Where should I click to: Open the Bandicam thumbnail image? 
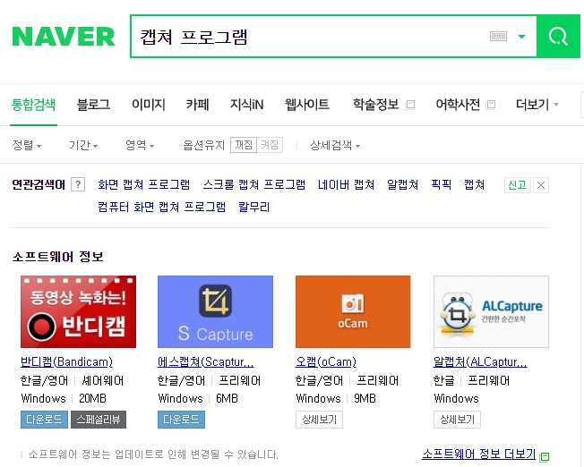coord(78,312)
